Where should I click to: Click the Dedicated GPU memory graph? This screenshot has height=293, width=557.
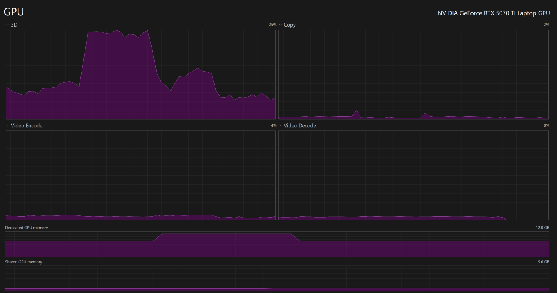point(277,244)
